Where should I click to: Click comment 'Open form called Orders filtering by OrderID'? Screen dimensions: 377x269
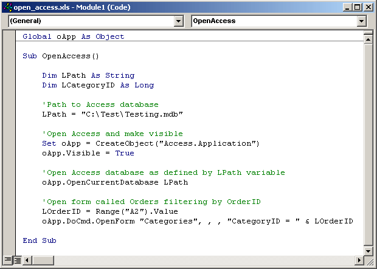(151, 202)
